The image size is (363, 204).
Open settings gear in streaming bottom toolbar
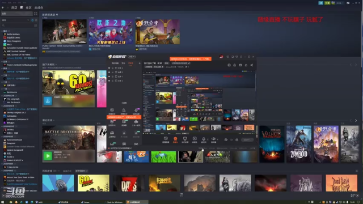[x=237, y=140]
